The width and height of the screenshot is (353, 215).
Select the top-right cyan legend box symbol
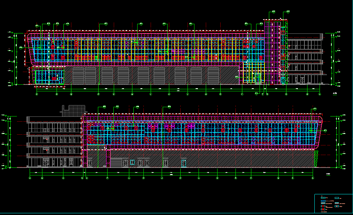point(337,198)
